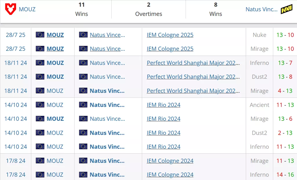Image resolution: width=297 pixels, height=180 pixels.
Task: Click flag beside Natus Vincere in Ancient row
Action: [x=83, y=105]
